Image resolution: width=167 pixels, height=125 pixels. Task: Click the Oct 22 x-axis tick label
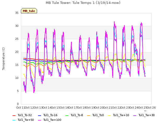pos(116,108)
